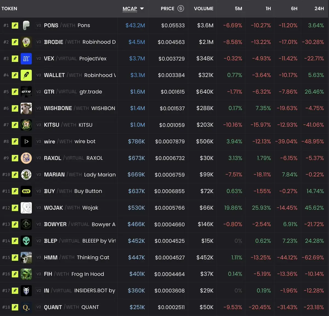Click the RAXOL round logo icon

click(x=26, y=158)
